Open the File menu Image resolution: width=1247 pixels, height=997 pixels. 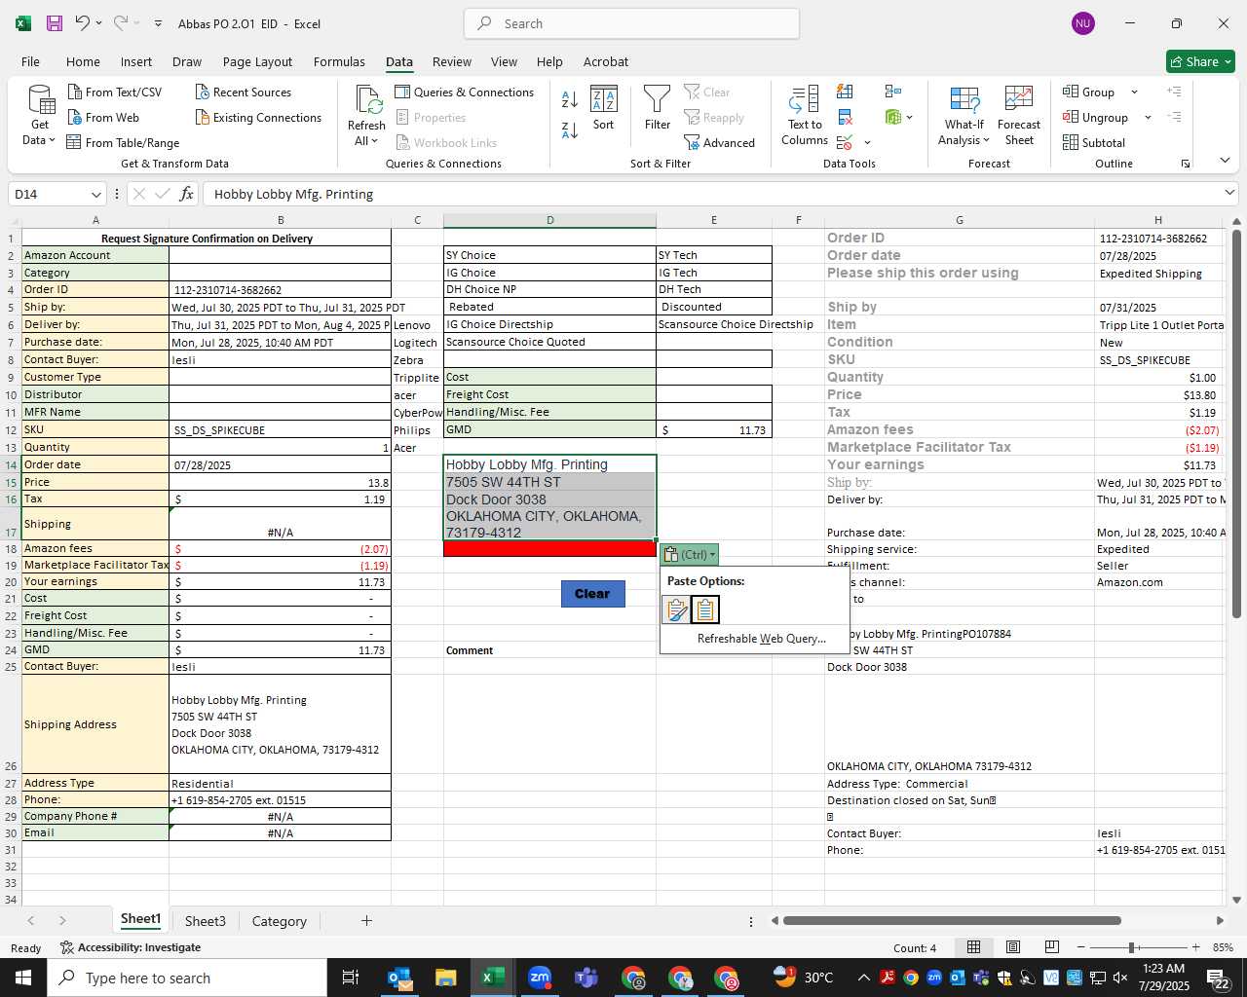(30, 61)
